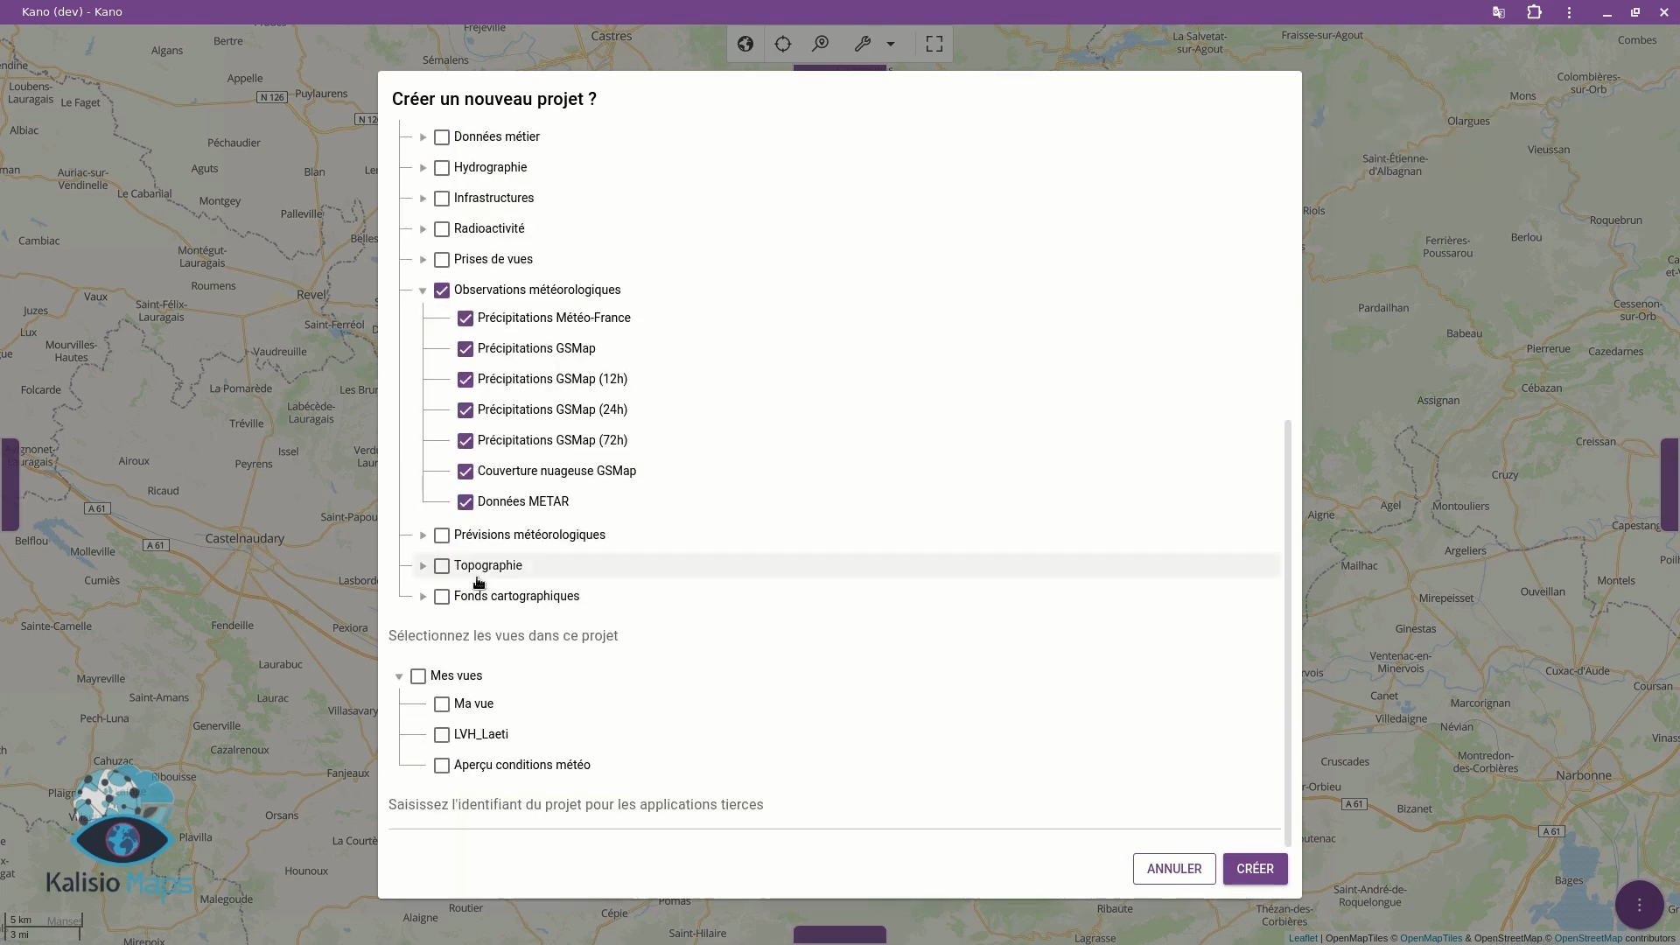1680x945 pixels.
Task: Open the round three-dot floating action button
Action: pyautogui.click(x=1639, y=905)
